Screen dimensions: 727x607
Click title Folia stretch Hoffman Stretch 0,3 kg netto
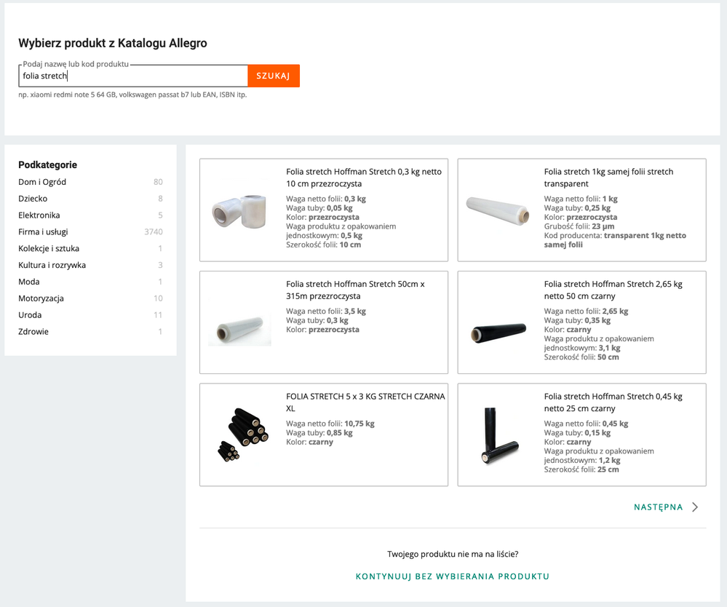[364, 178]
